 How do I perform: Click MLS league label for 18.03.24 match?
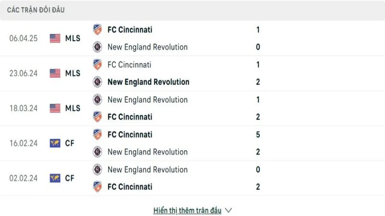[73, 108]
